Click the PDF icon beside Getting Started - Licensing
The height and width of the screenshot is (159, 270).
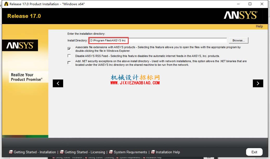pyautogui.click(x=62, y=152)
